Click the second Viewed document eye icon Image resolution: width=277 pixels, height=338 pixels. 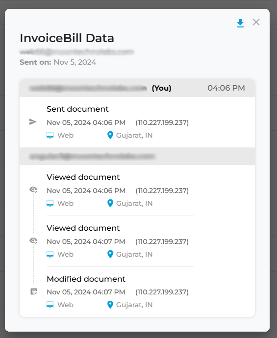click(x=33, y=241)
